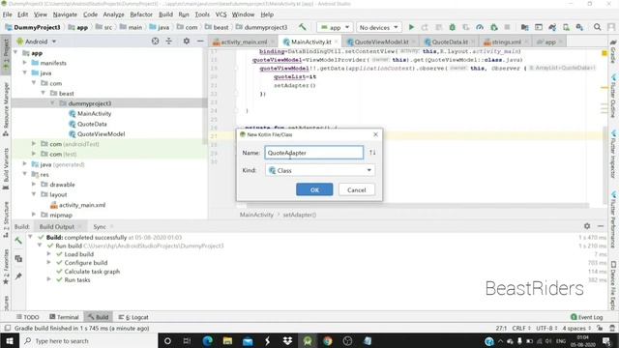Click the Debug app bug icon

(x=453, y=27)
